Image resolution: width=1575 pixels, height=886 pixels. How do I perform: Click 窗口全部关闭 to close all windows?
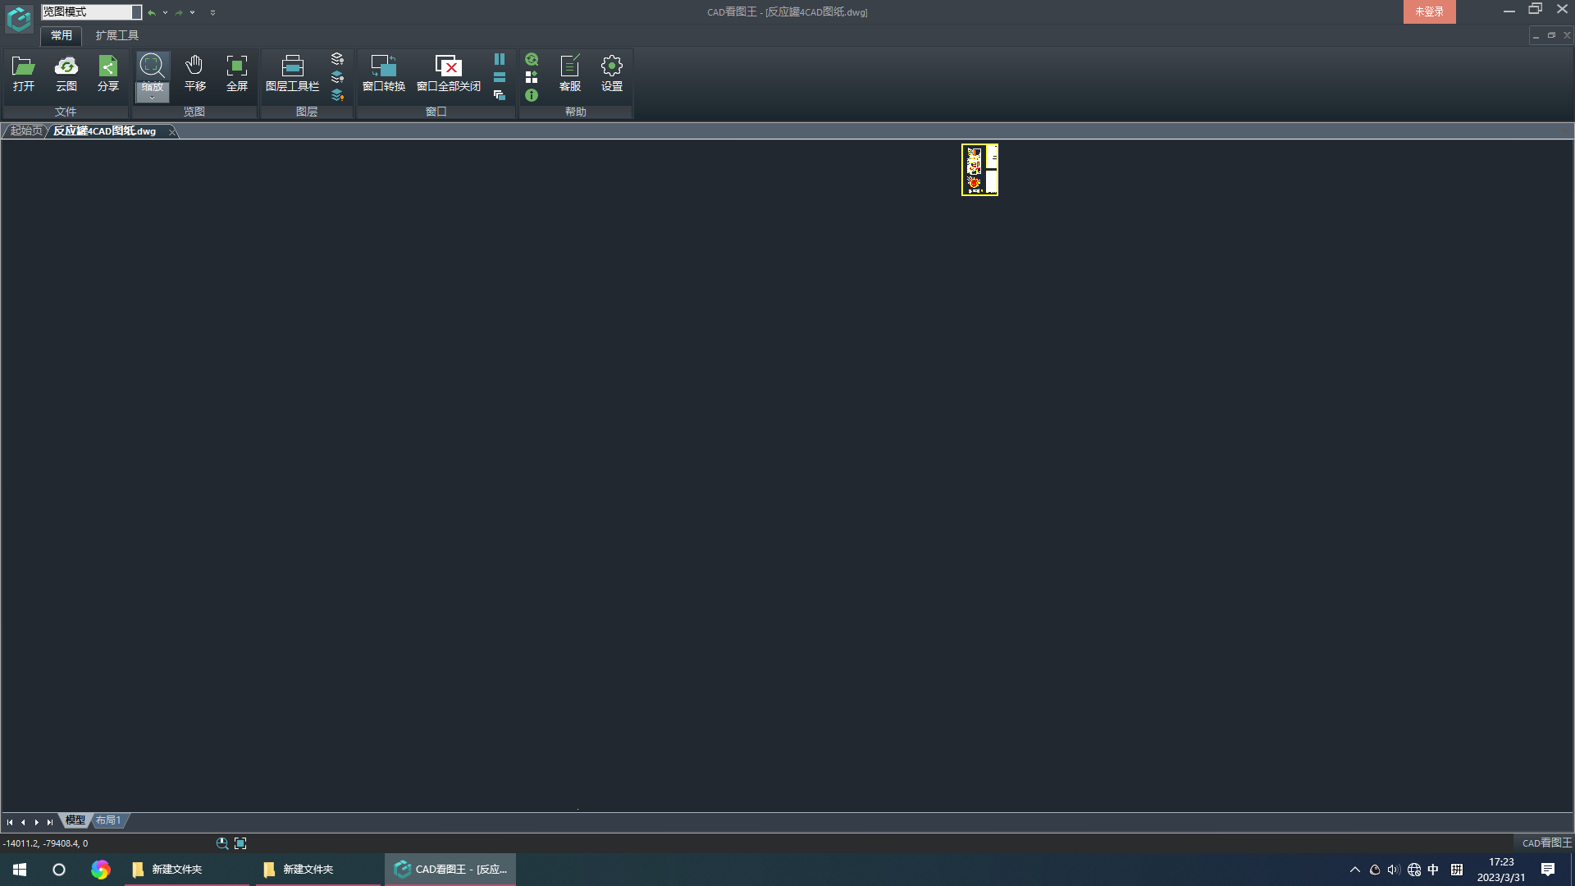coord(448,74)
